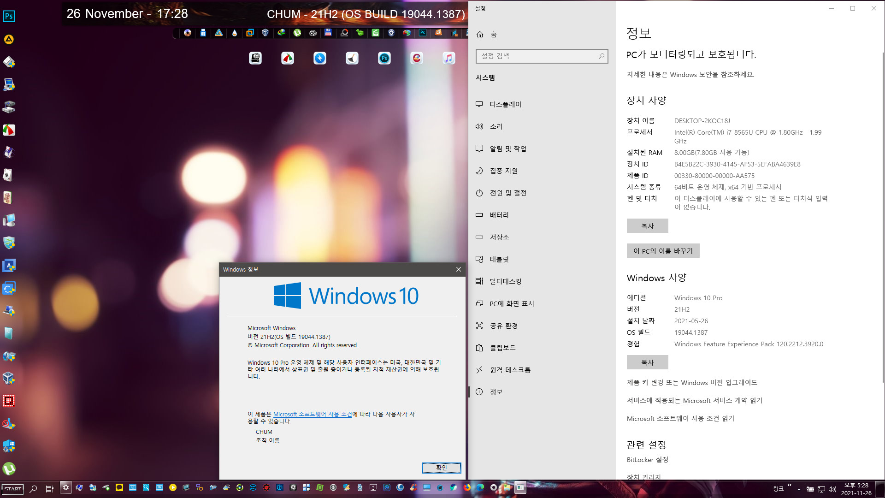885x498 pixels.
Task: Open VirtualBox icon in the top dock
Action: [x=265, y=33]
